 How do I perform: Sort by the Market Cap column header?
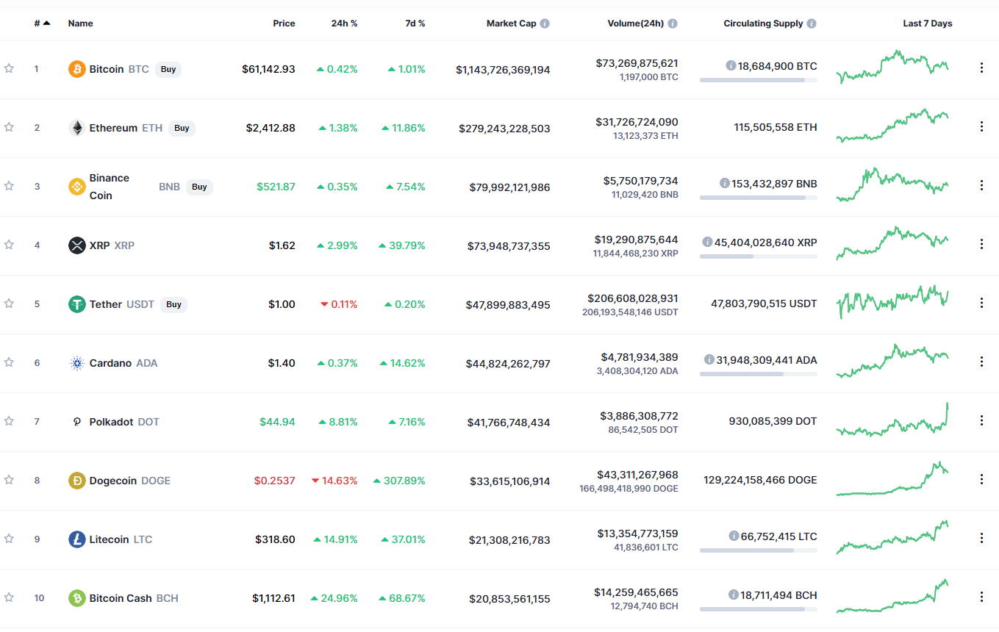click(512, 24)
